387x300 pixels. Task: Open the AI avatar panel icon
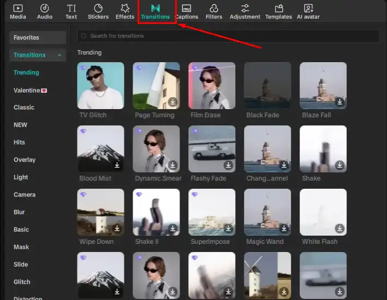[x=308, y=9]
